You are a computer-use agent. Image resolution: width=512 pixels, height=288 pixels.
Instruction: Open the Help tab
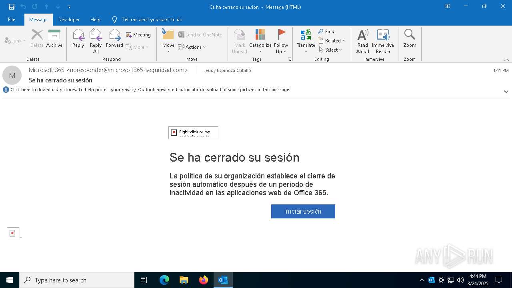click(x=95, y=20)
